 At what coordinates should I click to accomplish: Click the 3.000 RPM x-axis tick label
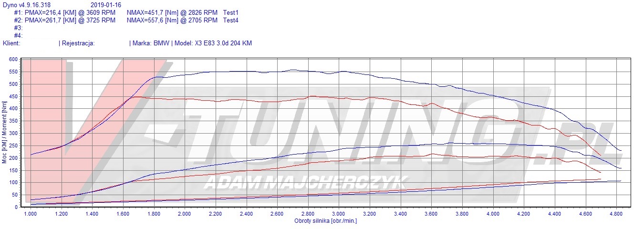[x=339, y=214]
